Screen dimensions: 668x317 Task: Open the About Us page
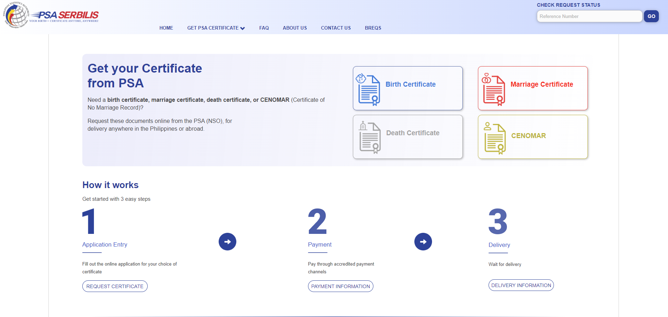tap(295, 28)
